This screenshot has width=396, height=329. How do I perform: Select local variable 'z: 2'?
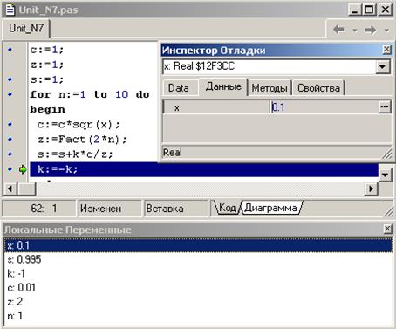198,301
